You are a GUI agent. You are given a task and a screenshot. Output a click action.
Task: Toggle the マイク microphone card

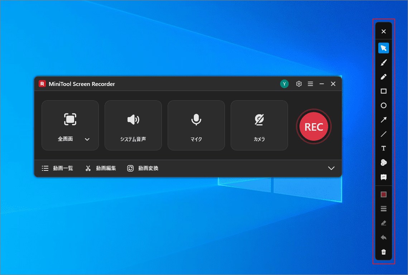(196, 125)
